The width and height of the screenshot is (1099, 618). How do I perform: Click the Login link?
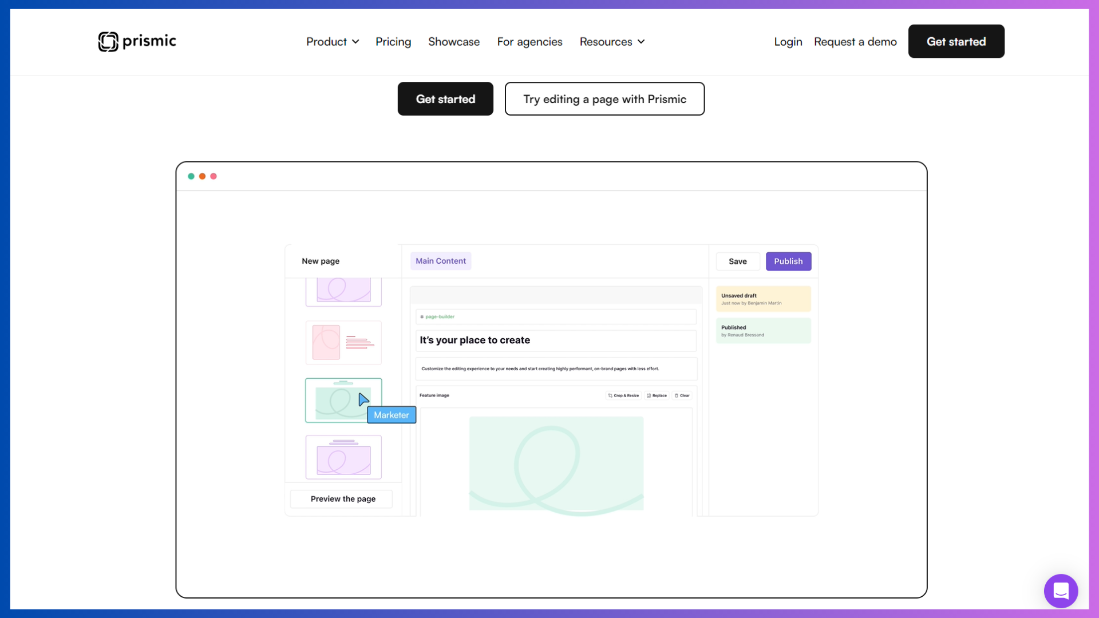pos(788,42)
